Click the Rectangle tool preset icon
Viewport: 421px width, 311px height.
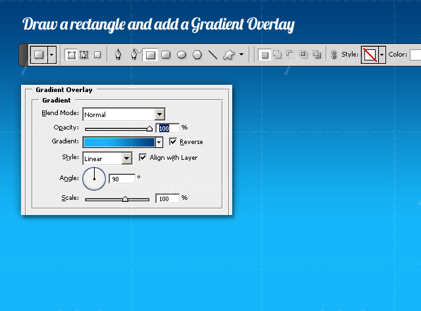[x=39, y=55]
